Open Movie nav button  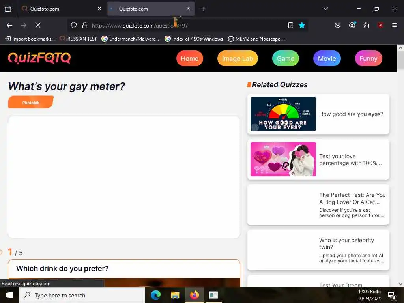point(327,58)
